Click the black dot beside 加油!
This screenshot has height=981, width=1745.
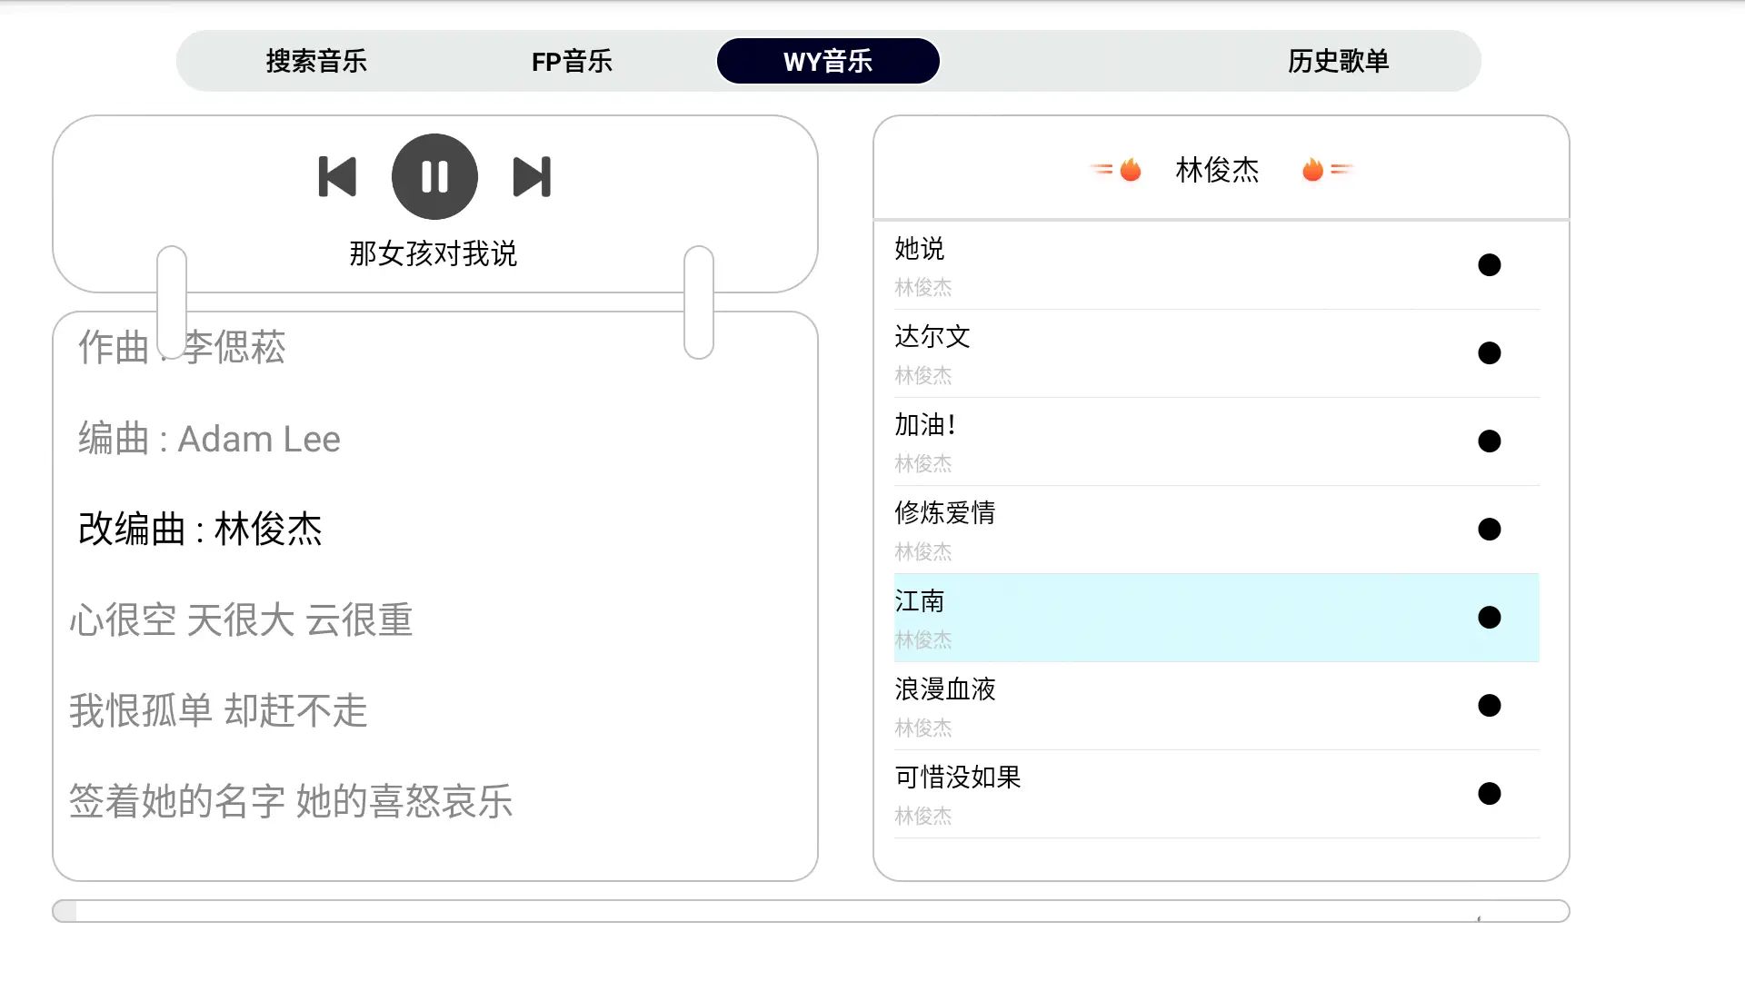click(x=1489, y=441)
